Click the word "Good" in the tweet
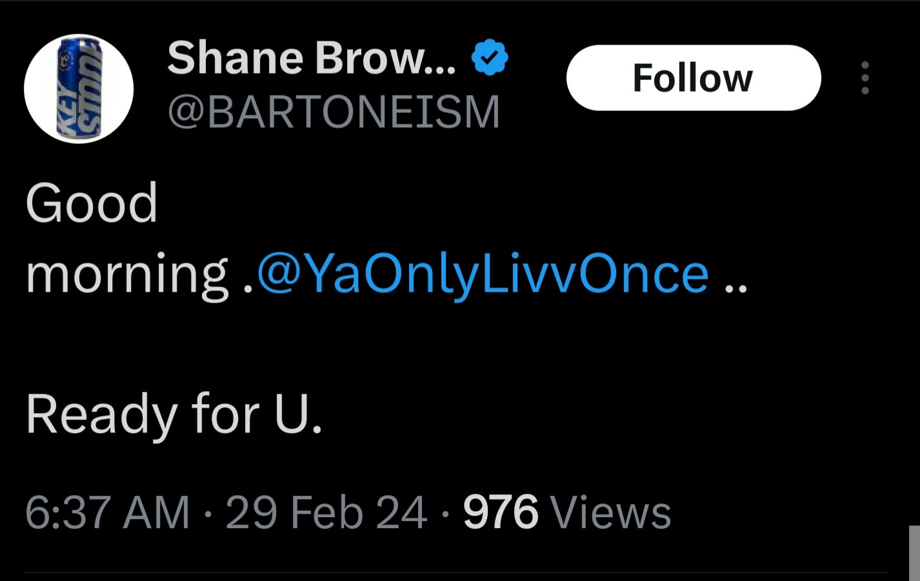 coord(92,203)
